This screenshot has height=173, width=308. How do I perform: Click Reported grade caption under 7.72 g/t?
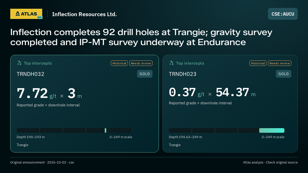(x=48, y=105)
